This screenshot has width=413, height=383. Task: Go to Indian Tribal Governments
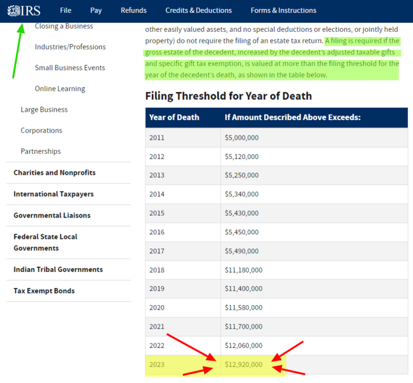[58, 269]
